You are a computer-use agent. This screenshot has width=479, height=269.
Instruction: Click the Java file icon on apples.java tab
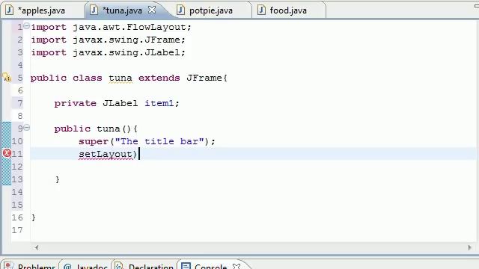[x=10, y=10]
